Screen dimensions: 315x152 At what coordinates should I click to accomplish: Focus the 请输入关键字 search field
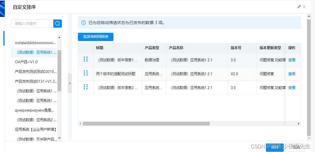point(32,23)
